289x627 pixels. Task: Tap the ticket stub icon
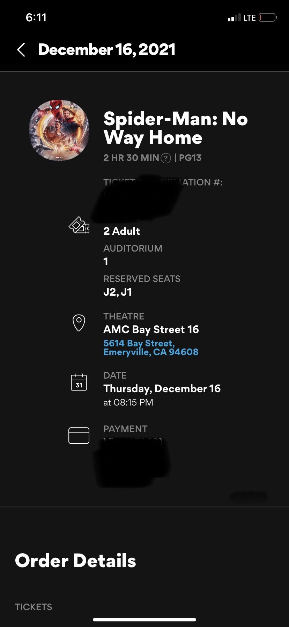coord(79,225)
